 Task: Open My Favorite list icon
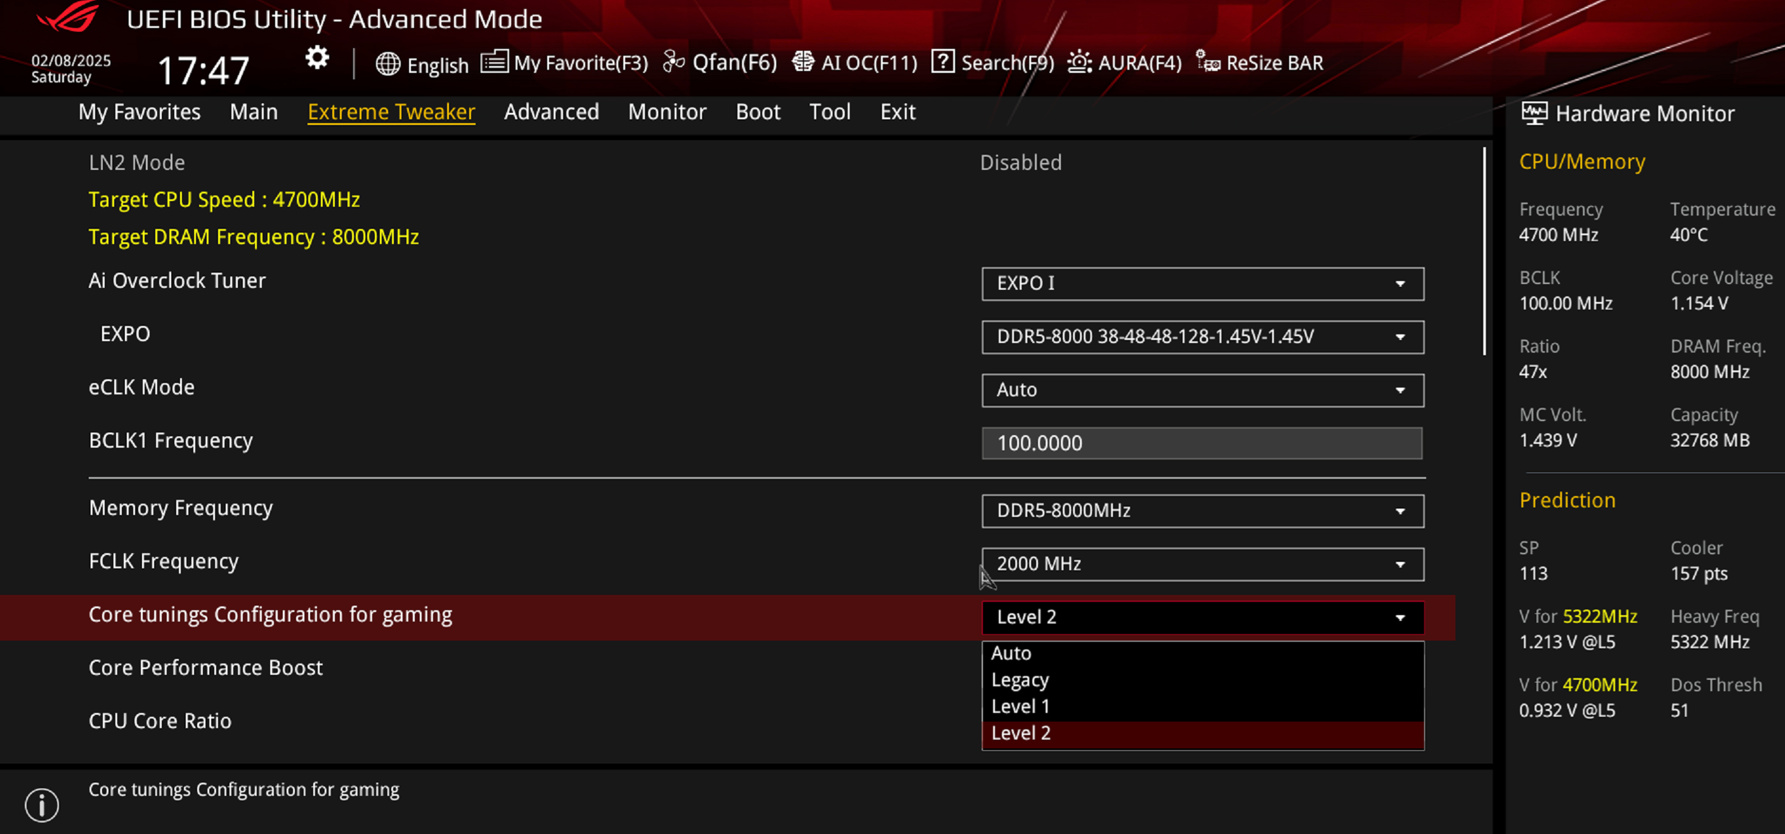click(x=494, y=62)
